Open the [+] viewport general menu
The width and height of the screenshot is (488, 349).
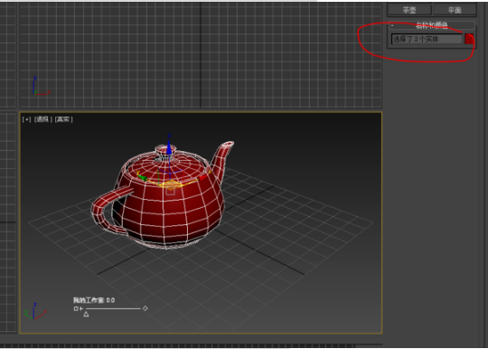coord(27,119)
